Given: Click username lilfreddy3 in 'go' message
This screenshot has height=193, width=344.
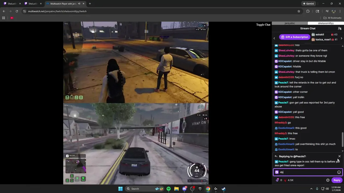Looking at the screenshot, I should click(x=281, y=123).
